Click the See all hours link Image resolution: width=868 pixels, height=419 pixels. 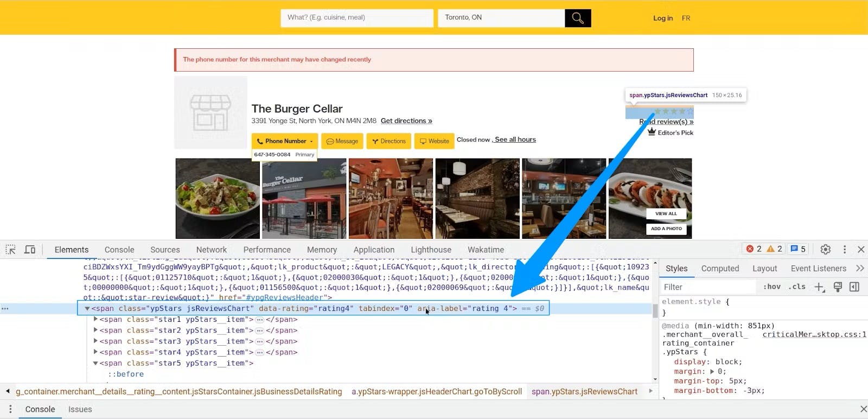[x=515, y=139]
